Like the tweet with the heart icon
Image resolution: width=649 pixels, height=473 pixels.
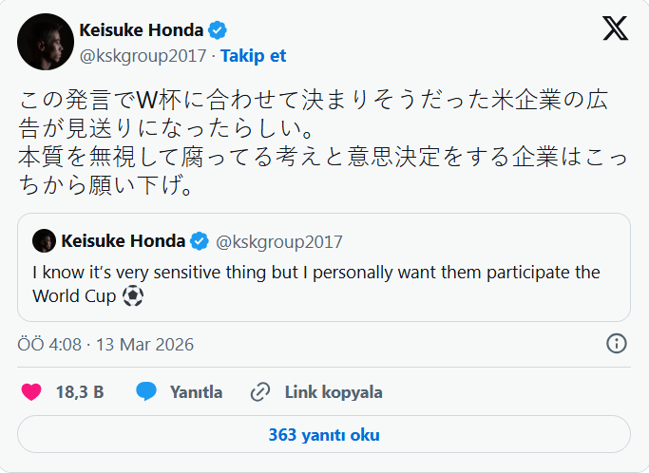pos(31,391)
